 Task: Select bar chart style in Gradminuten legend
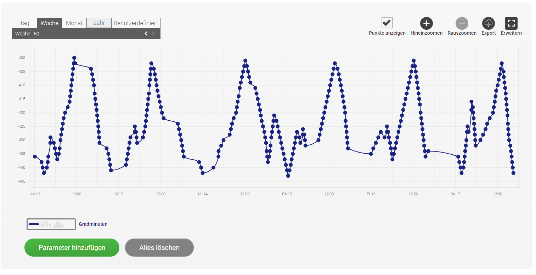(46, 224)
